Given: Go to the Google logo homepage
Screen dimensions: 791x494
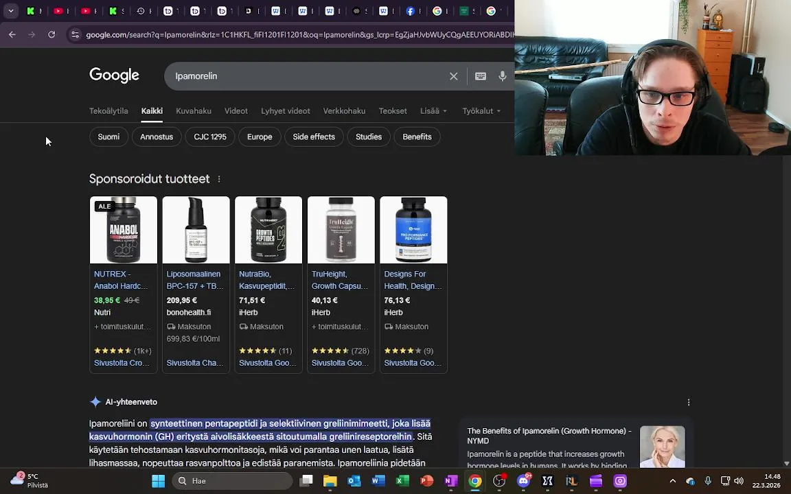Looking at the screenshot, I should (114, 75).
